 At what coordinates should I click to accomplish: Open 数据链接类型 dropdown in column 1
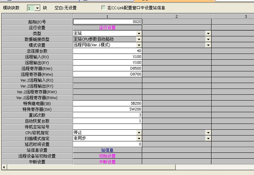tap(139, 39)
